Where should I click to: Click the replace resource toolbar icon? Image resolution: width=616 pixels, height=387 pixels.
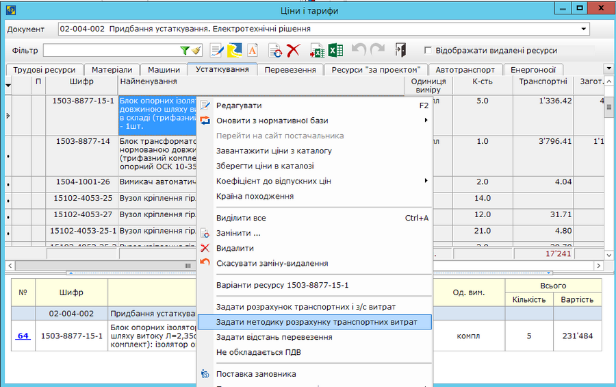275,51
